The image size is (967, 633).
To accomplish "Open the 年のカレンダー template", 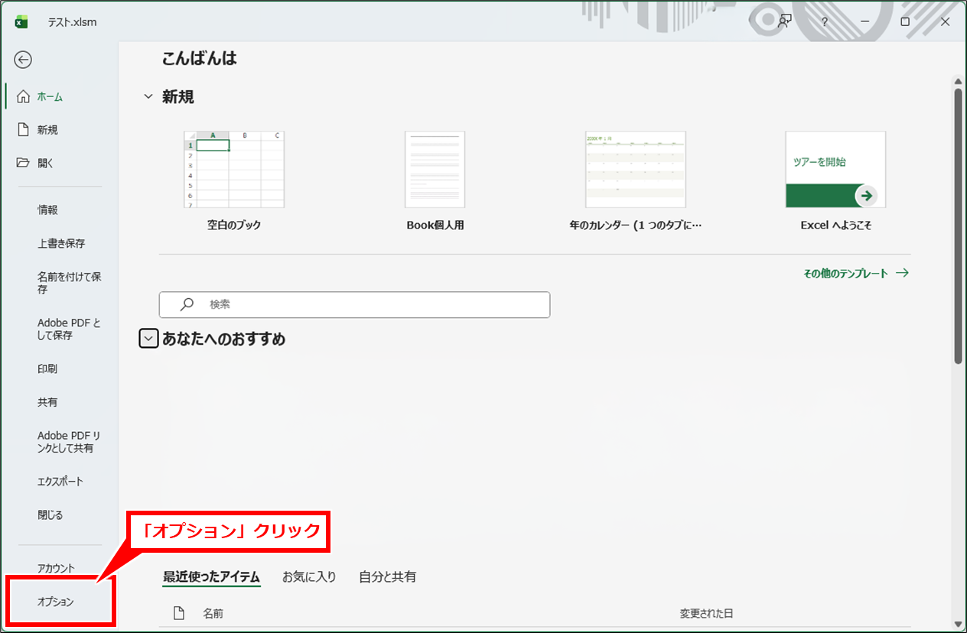I will [635, 170].
